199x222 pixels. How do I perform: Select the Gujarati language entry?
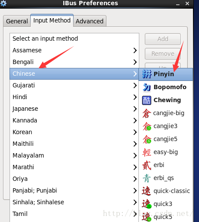[74, 85]
